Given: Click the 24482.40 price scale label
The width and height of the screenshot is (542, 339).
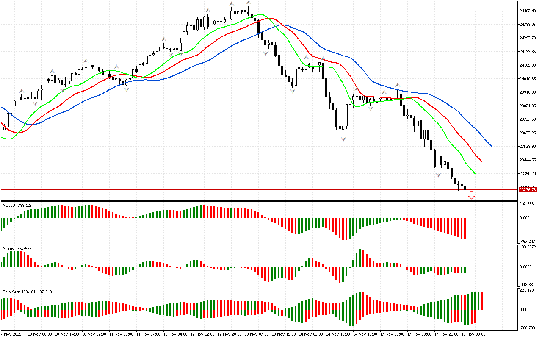Looking at the screenshot, I should pyautogui.click(x=528, y=11).
